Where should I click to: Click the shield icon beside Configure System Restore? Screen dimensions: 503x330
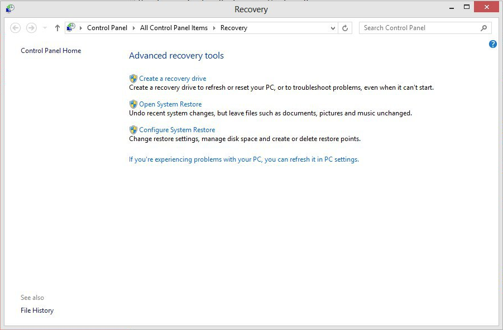point(133,130)
